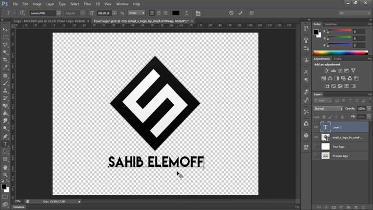Image resolution: width=373 pixels, height=210 pixels.
Task: Add a Vibrance adjustment
Action: 353,71
